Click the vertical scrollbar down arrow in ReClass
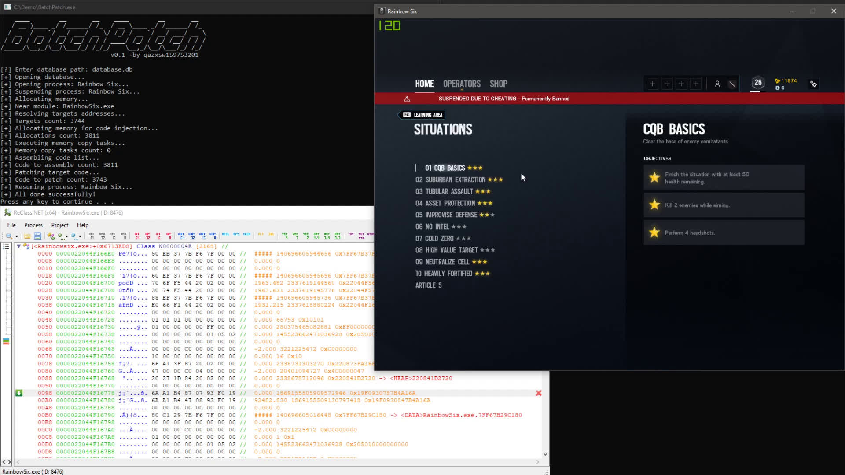Viewport: 845px width, 475px height. (545, 454)
